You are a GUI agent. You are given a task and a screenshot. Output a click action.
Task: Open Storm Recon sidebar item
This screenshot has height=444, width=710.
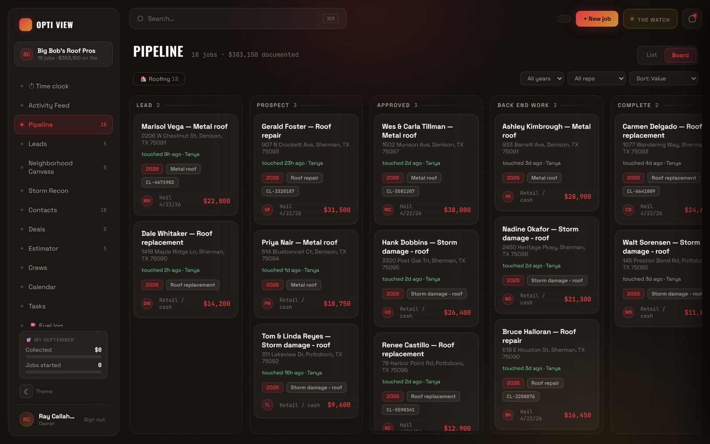point(63,191)
